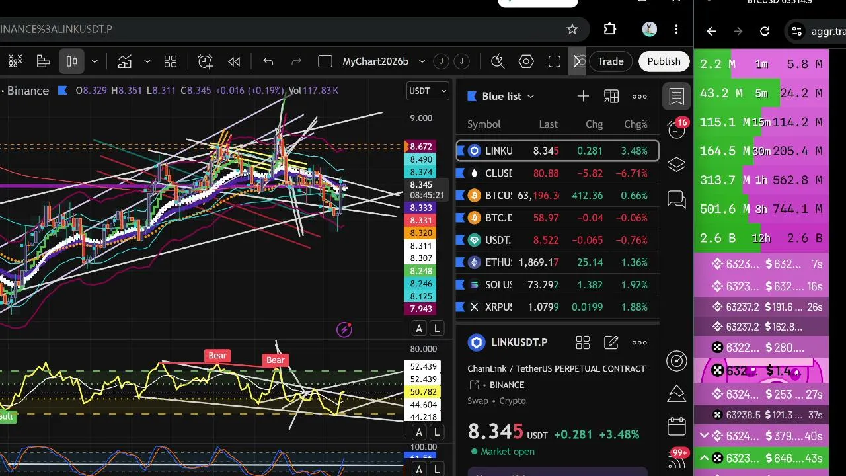Toggle log scale L on main price pane
The width and height of the screenshot is (846, 476).
tap(437, 328)
